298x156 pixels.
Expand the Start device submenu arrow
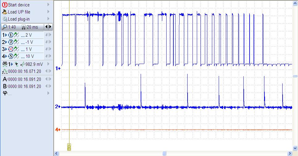[48, 5]
